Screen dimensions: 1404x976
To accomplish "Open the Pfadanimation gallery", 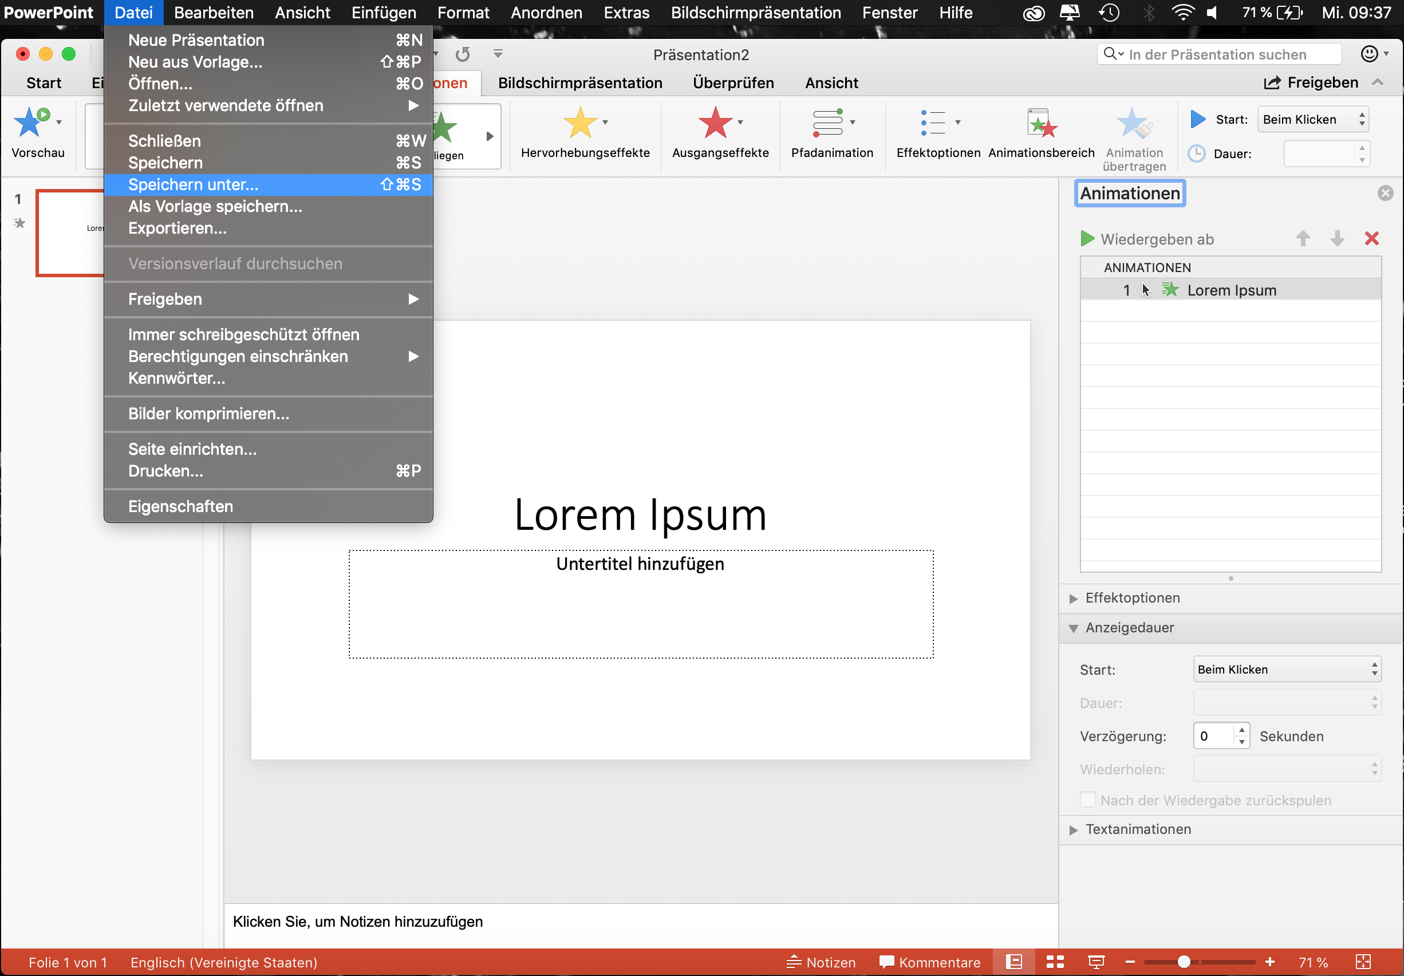I will [827, 123].
